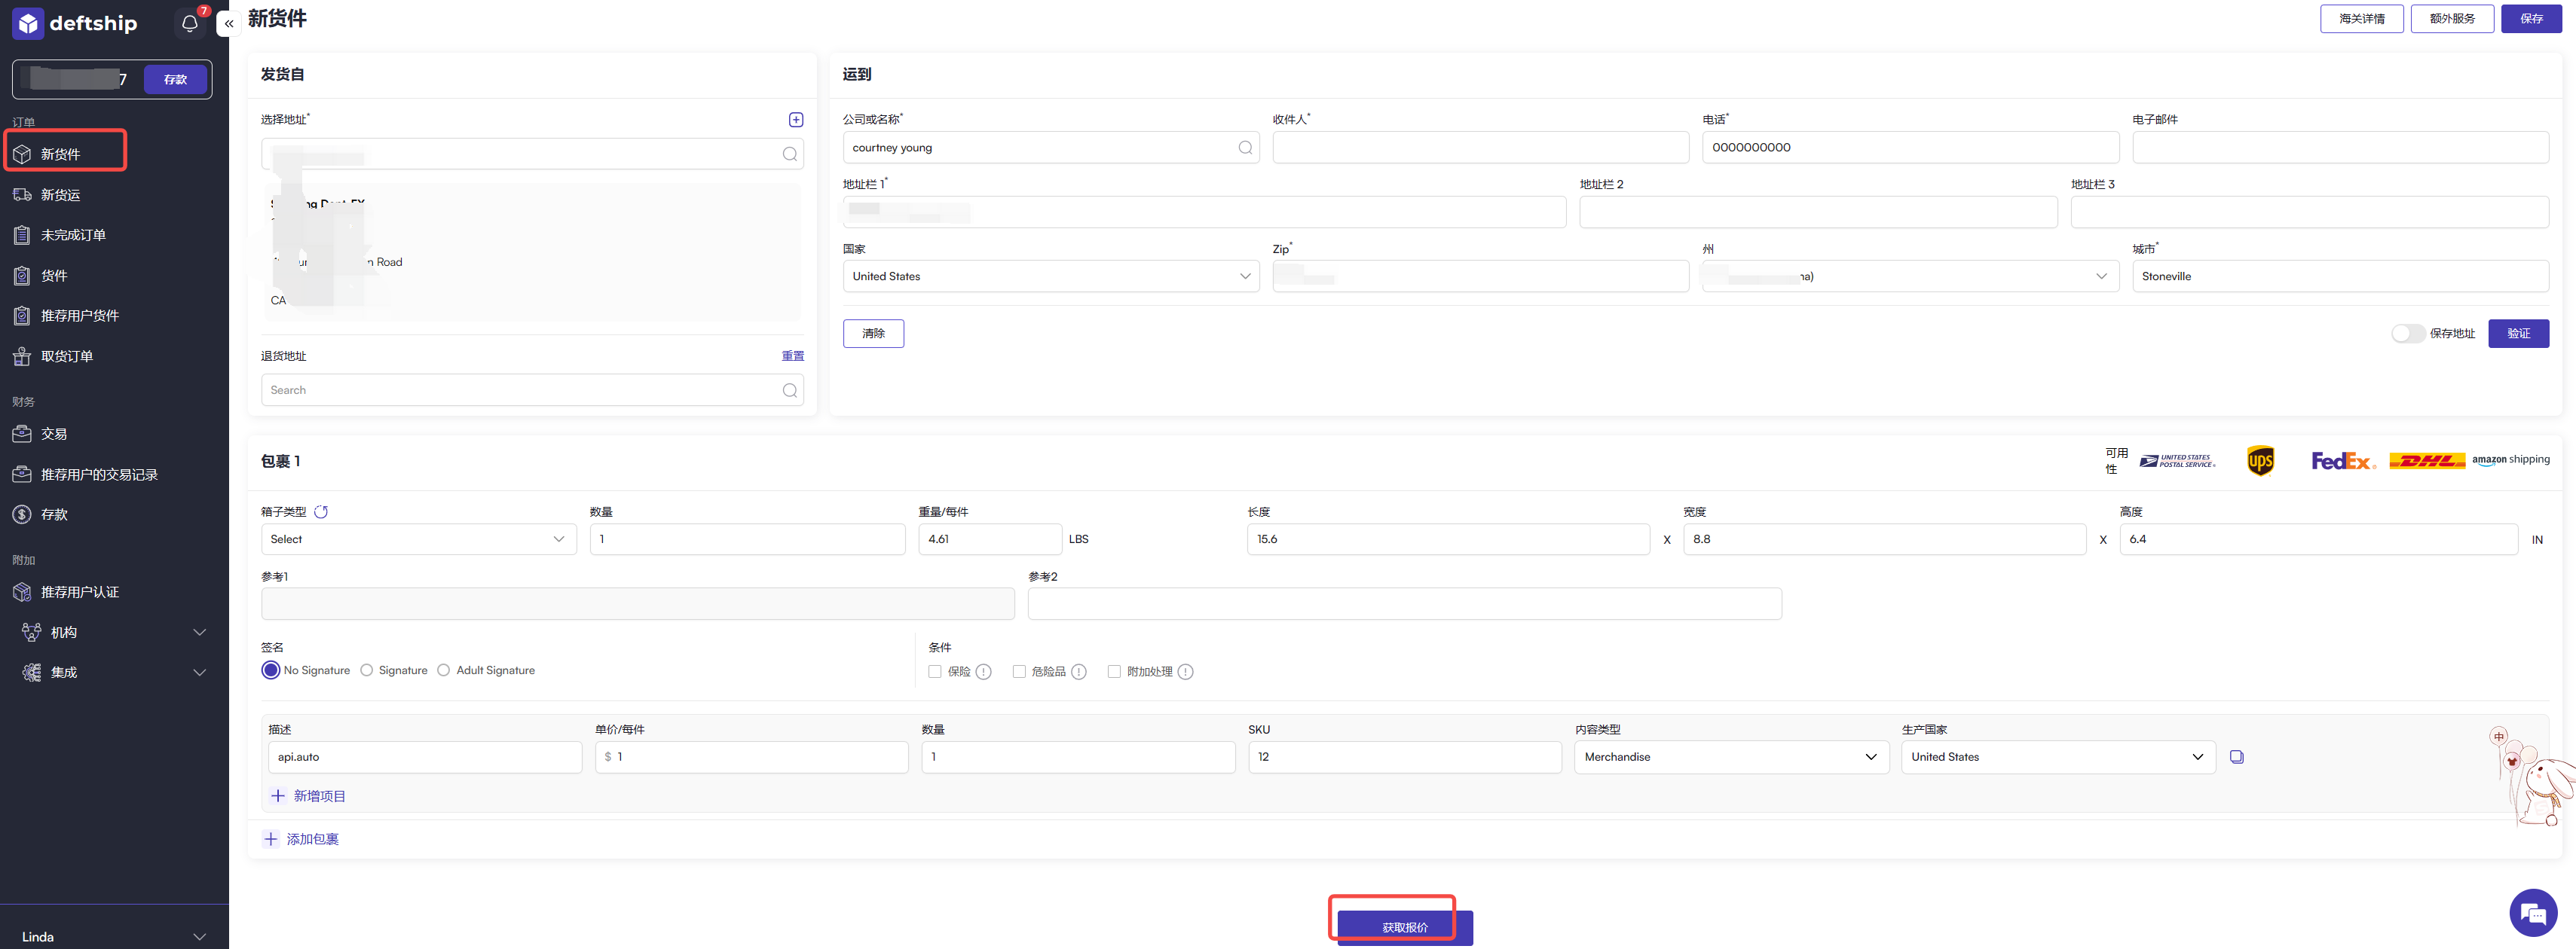The height and width of the screenshot is (949, 2576).
Task: Click the 参考2 input field
Action: tap(1404, 604)
